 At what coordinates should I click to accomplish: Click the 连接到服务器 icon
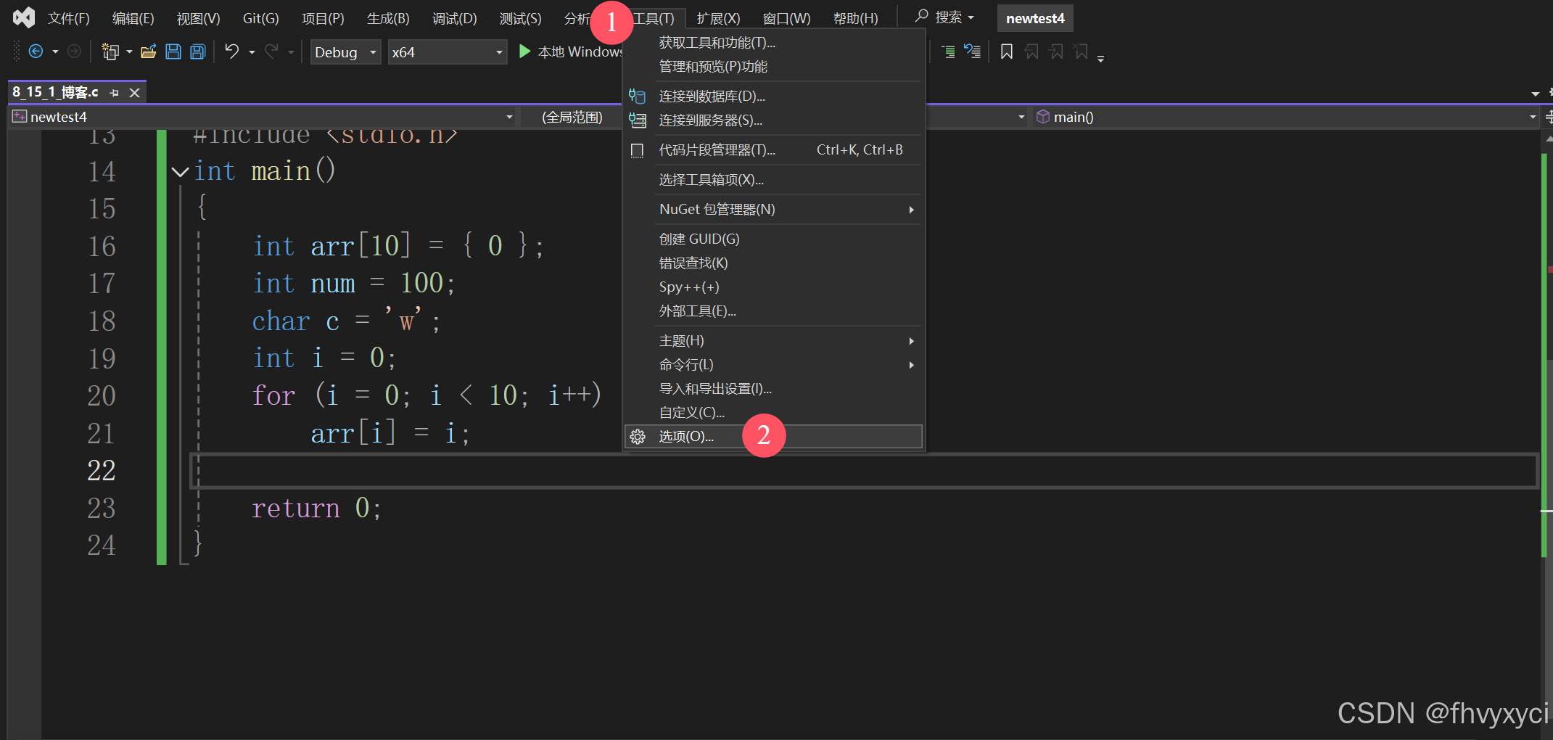(638, 120)
